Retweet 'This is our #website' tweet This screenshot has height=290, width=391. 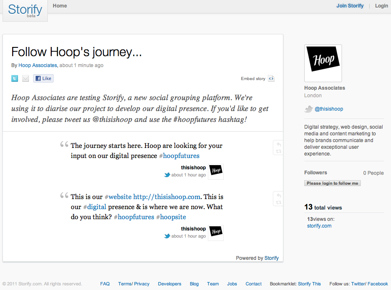click(279, 202)
